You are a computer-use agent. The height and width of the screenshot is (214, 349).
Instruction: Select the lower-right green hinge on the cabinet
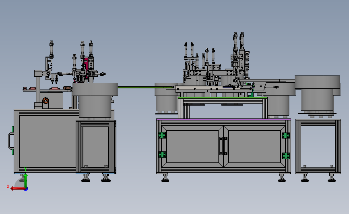pos(286,156)
